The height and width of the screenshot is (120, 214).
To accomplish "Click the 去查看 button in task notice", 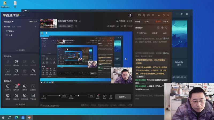I will (x=141, y=77).
